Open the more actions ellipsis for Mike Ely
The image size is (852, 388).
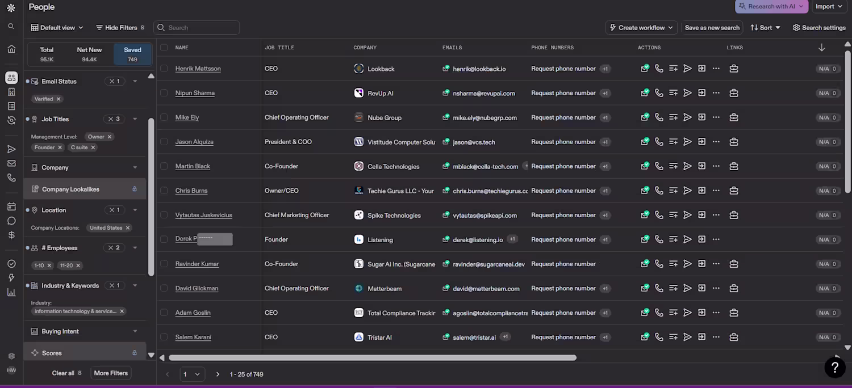point(716,117)
